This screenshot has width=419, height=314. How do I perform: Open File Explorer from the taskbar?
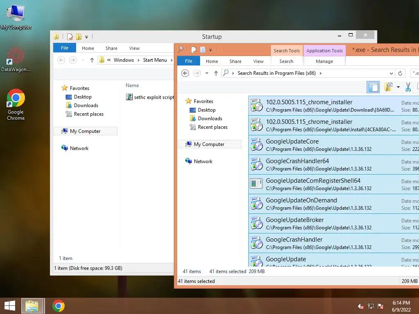(x=32, y=306)
